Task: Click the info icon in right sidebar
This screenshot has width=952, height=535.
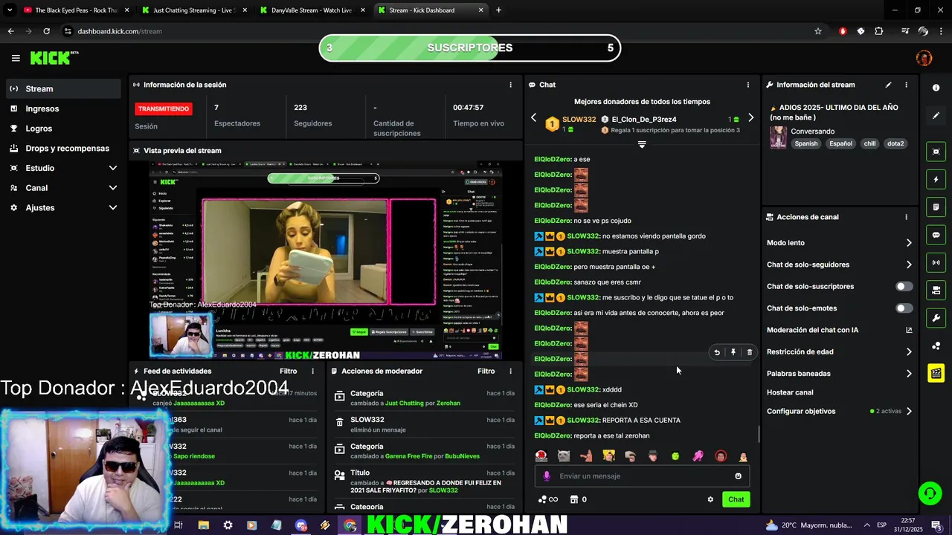Action: click(936, 88)
